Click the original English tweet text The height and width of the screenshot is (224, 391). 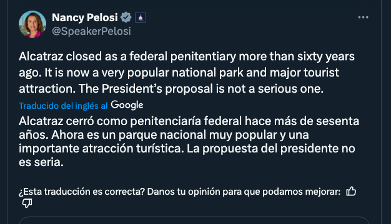tap(187, 73)
